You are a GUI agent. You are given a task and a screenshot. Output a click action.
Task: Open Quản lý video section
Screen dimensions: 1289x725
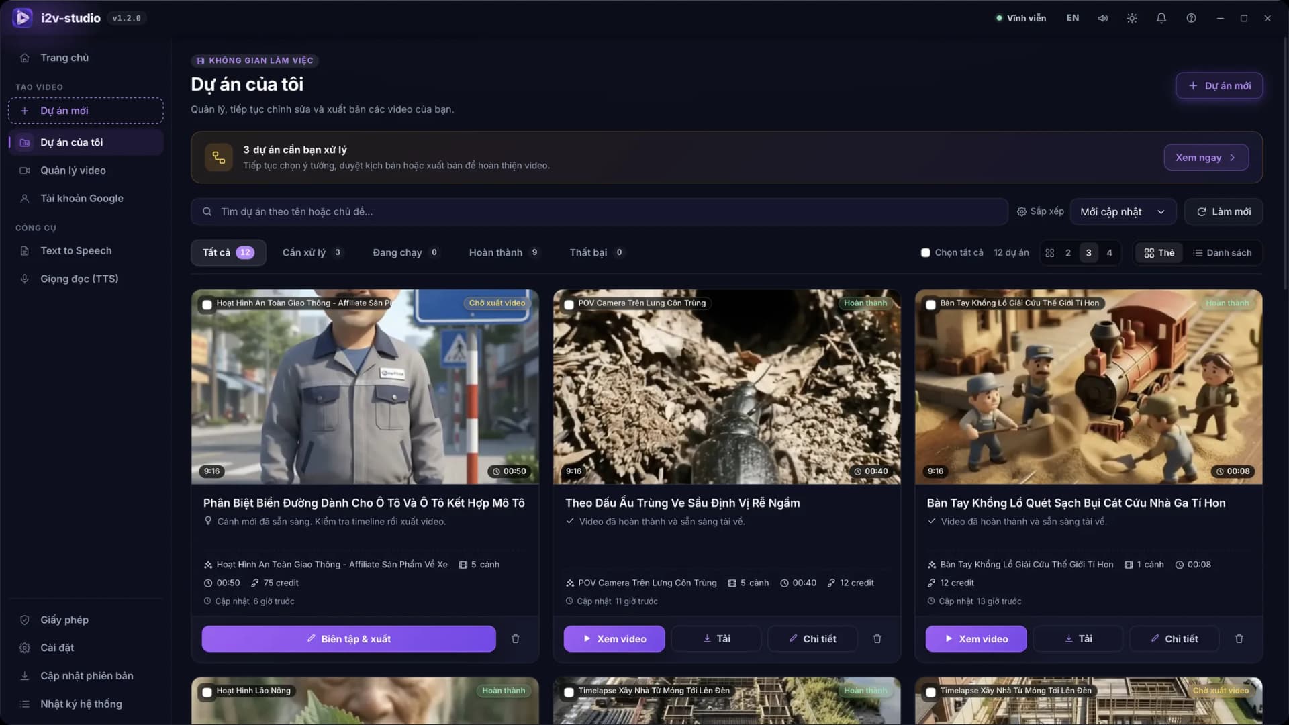(86, 171)
